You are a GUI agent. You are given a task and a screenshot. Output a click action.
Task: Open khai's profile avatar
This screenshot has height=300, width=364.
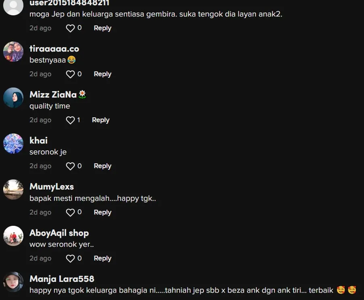(13, 144)
